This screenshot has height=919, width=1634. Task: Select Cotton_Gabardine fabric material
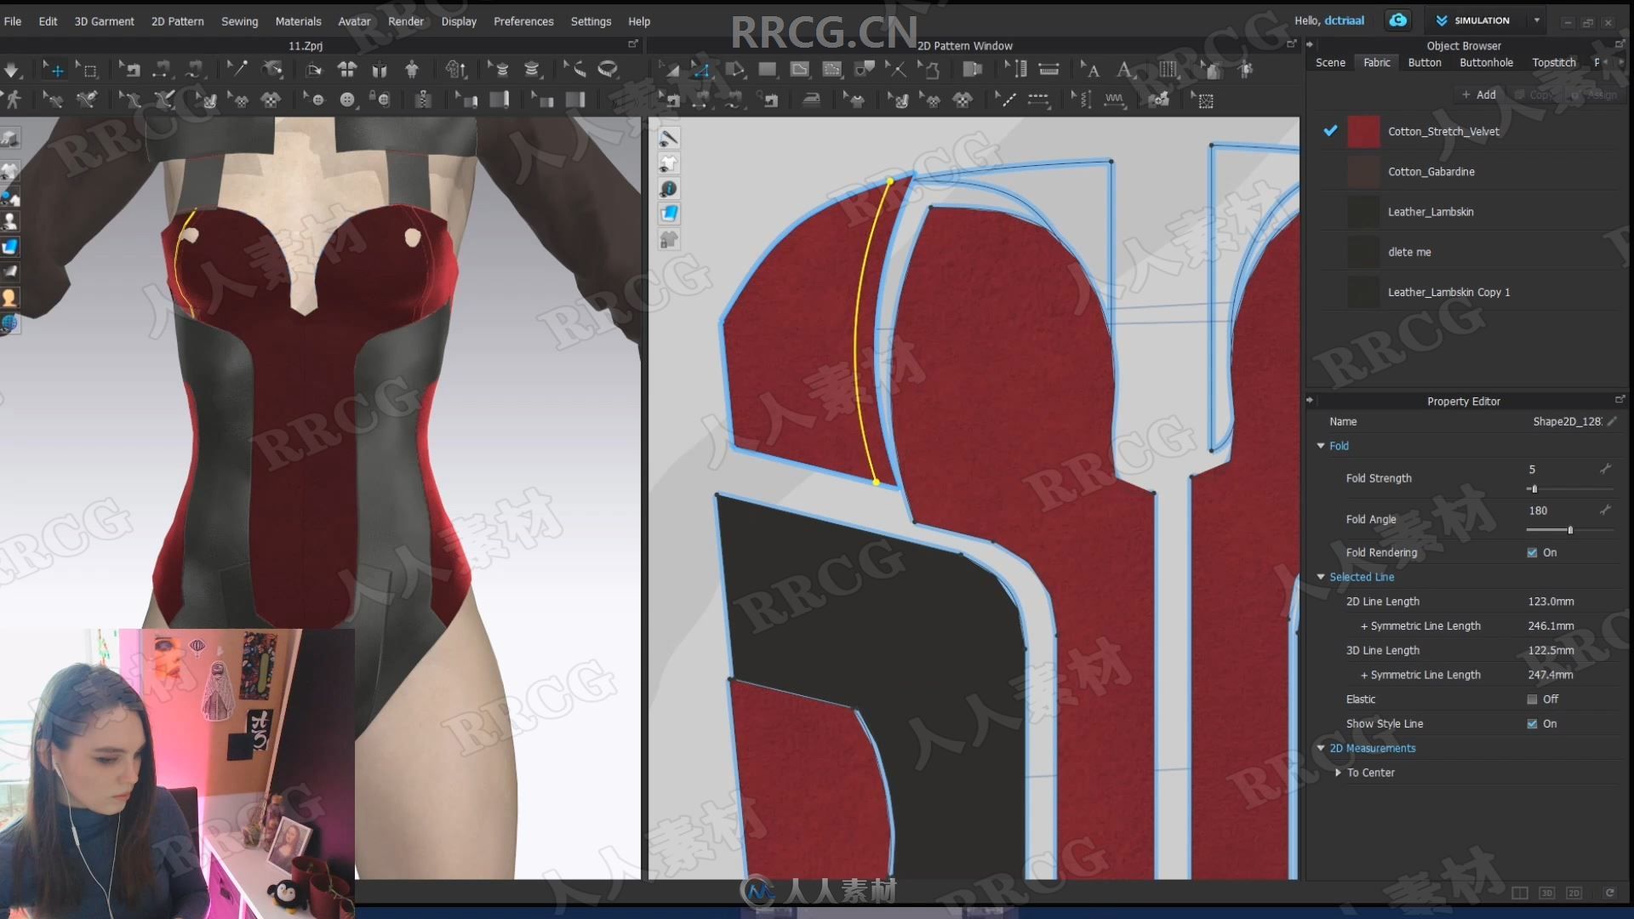click(1430, 170)
